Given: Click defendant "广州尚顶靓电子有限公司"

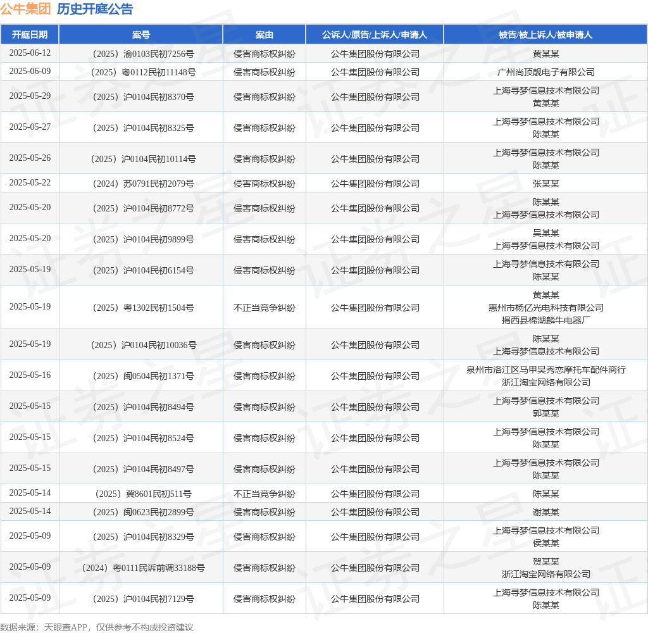Looking at the screenshot, I should [546, 72].
